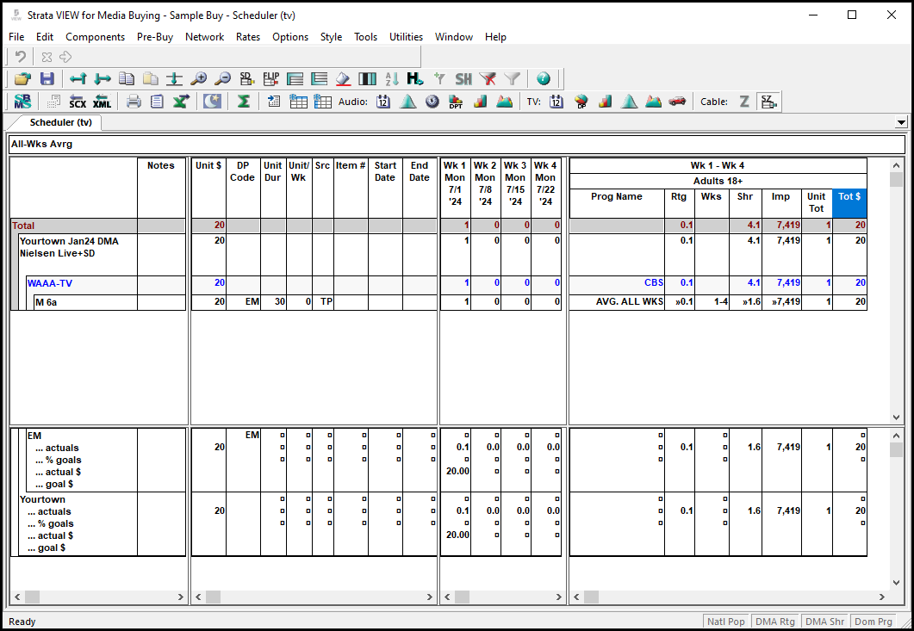This screenshot has height=631, width=914.
Task: Click the Cable Z icon
Action: tap(744, 102)
